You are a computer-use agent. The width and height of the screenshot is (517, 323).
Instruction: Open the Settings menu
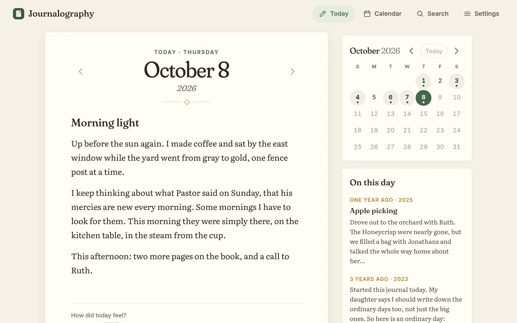tap(481, 14)
